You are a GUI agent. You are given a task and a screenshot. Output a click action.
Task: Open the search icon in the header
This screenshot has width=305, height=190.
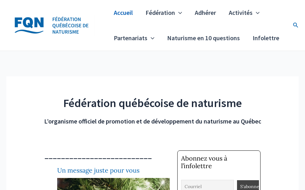point(296,25)
